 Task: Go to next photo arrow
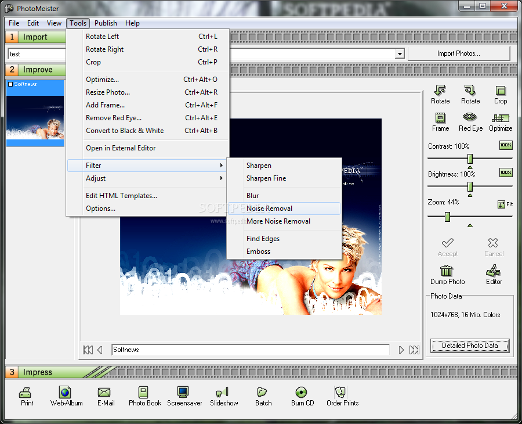[x=401, y=350]
